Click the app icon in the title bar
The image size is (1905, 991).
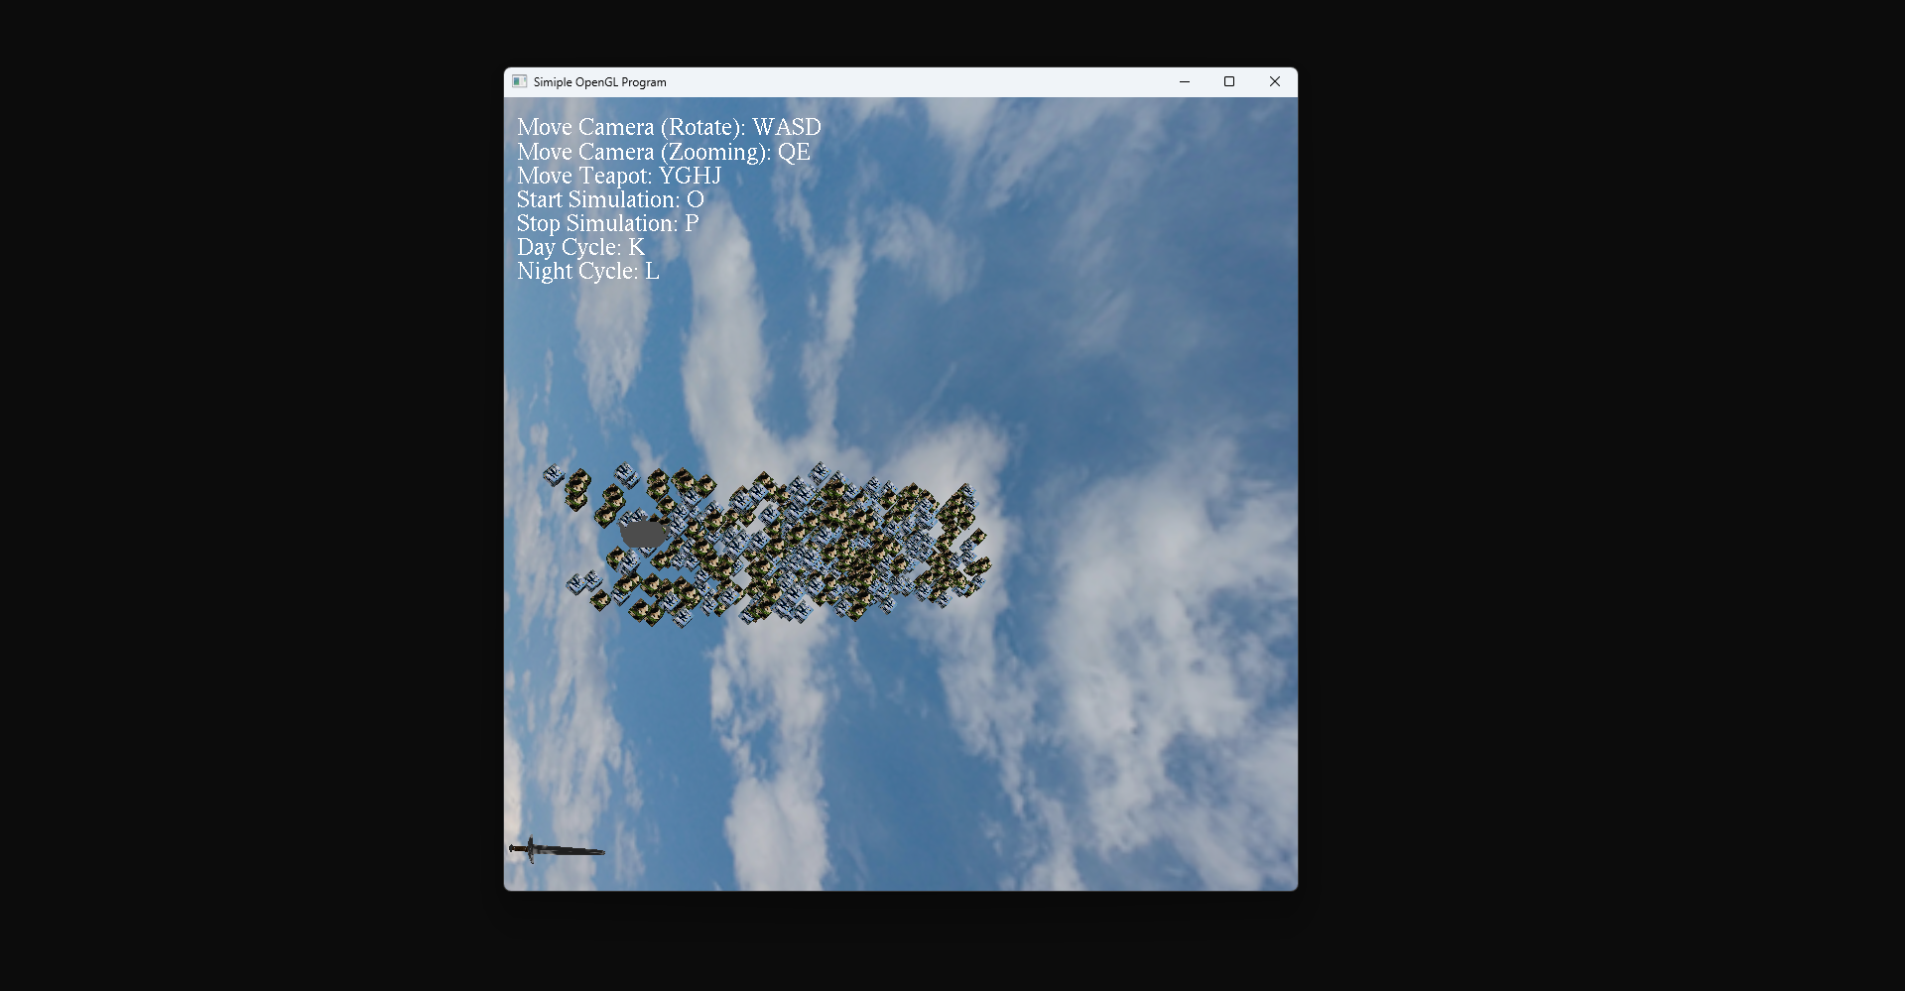pos(519,81)
